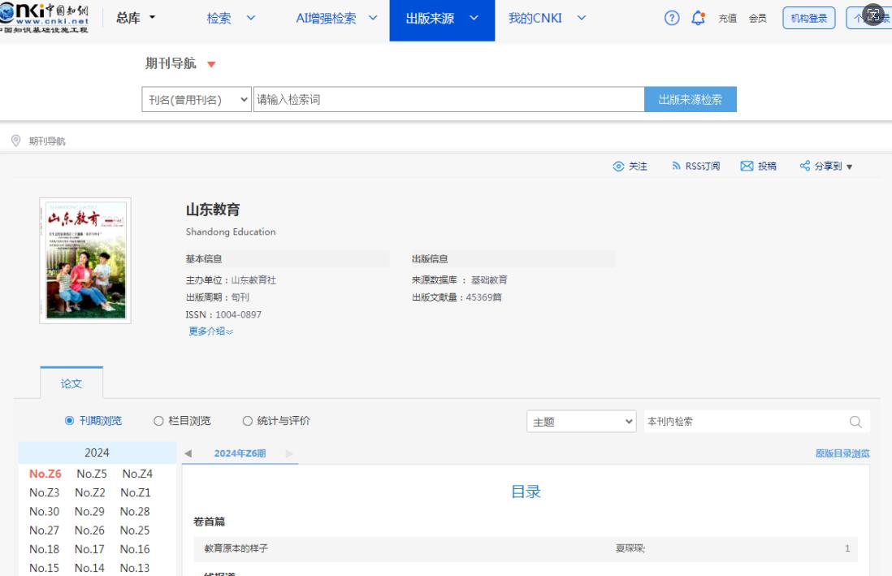Select issue No.Z4

point(137,474)
